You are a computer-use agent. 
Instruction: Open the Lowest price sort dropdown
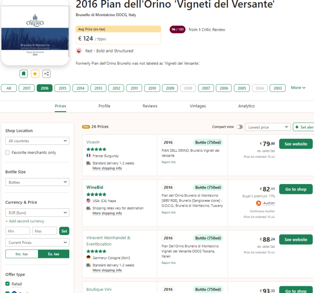(x=268, y=127)
